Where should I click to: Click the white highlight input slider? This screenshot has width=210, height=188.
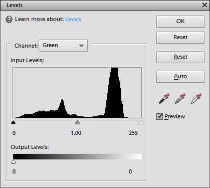[x=141, y=122]
